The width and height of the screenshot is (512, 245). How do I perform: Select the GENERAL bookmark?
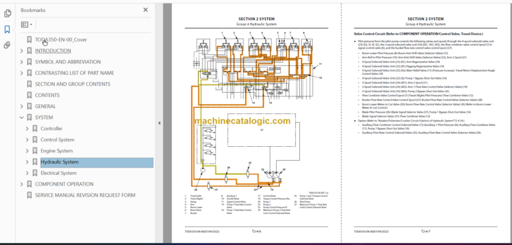click(x=45, y=106)
